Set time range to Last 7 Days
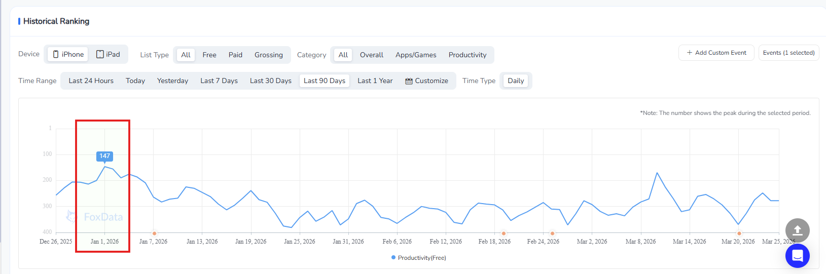This screenshot has width=826, height=274. click(219, 81)
